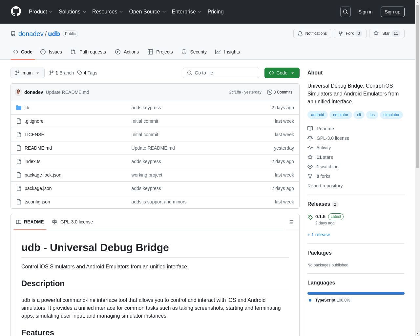
Task: Open package.json file
Action: tap(38, 188)
